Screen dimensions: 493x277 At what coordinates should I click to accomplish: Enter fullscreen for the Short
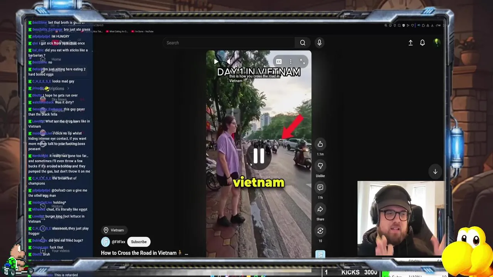303,62
